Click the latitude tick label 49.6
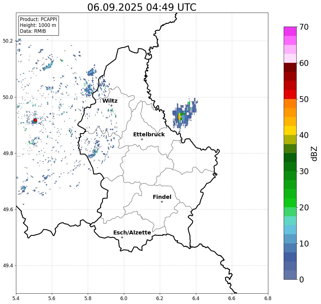 [x=8, y=209]
